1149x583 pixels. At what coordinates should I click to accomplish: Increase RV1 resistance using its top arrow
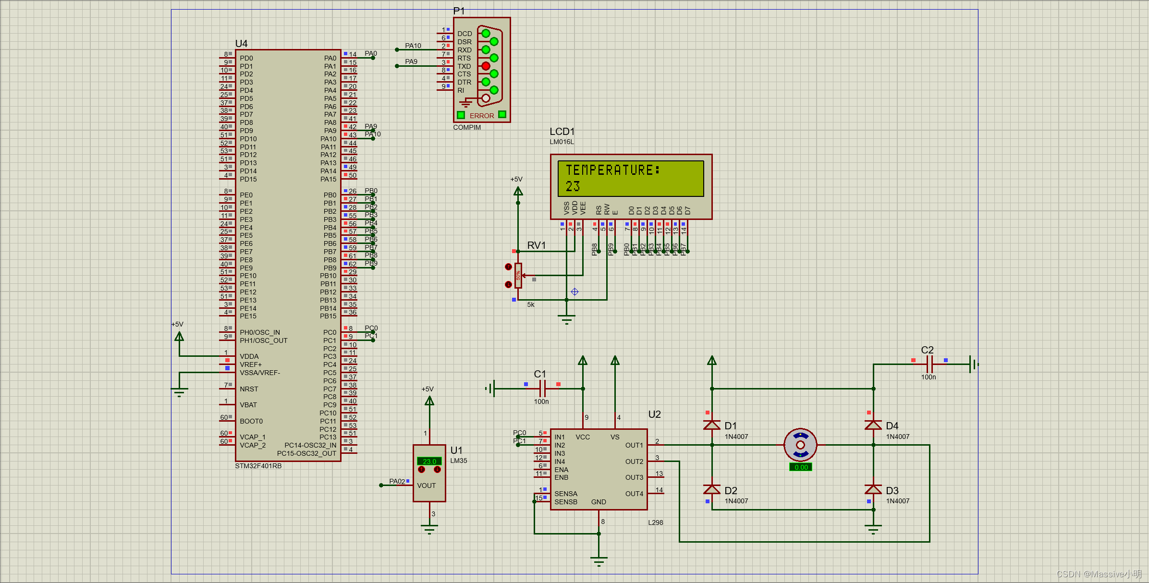coord(508,266)
